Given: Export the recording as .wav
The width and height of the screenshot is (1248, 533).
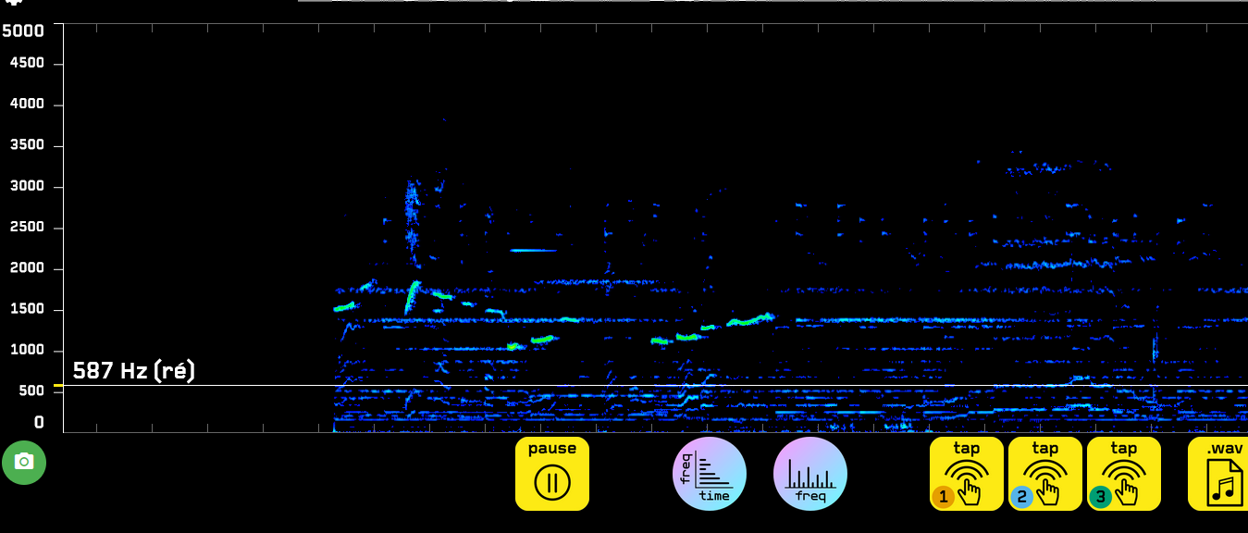Looking at the screenshot, I should 1221,474.
